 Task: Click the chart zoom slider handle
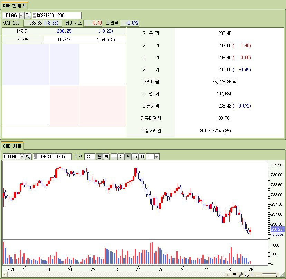click(x=277, y=274)
